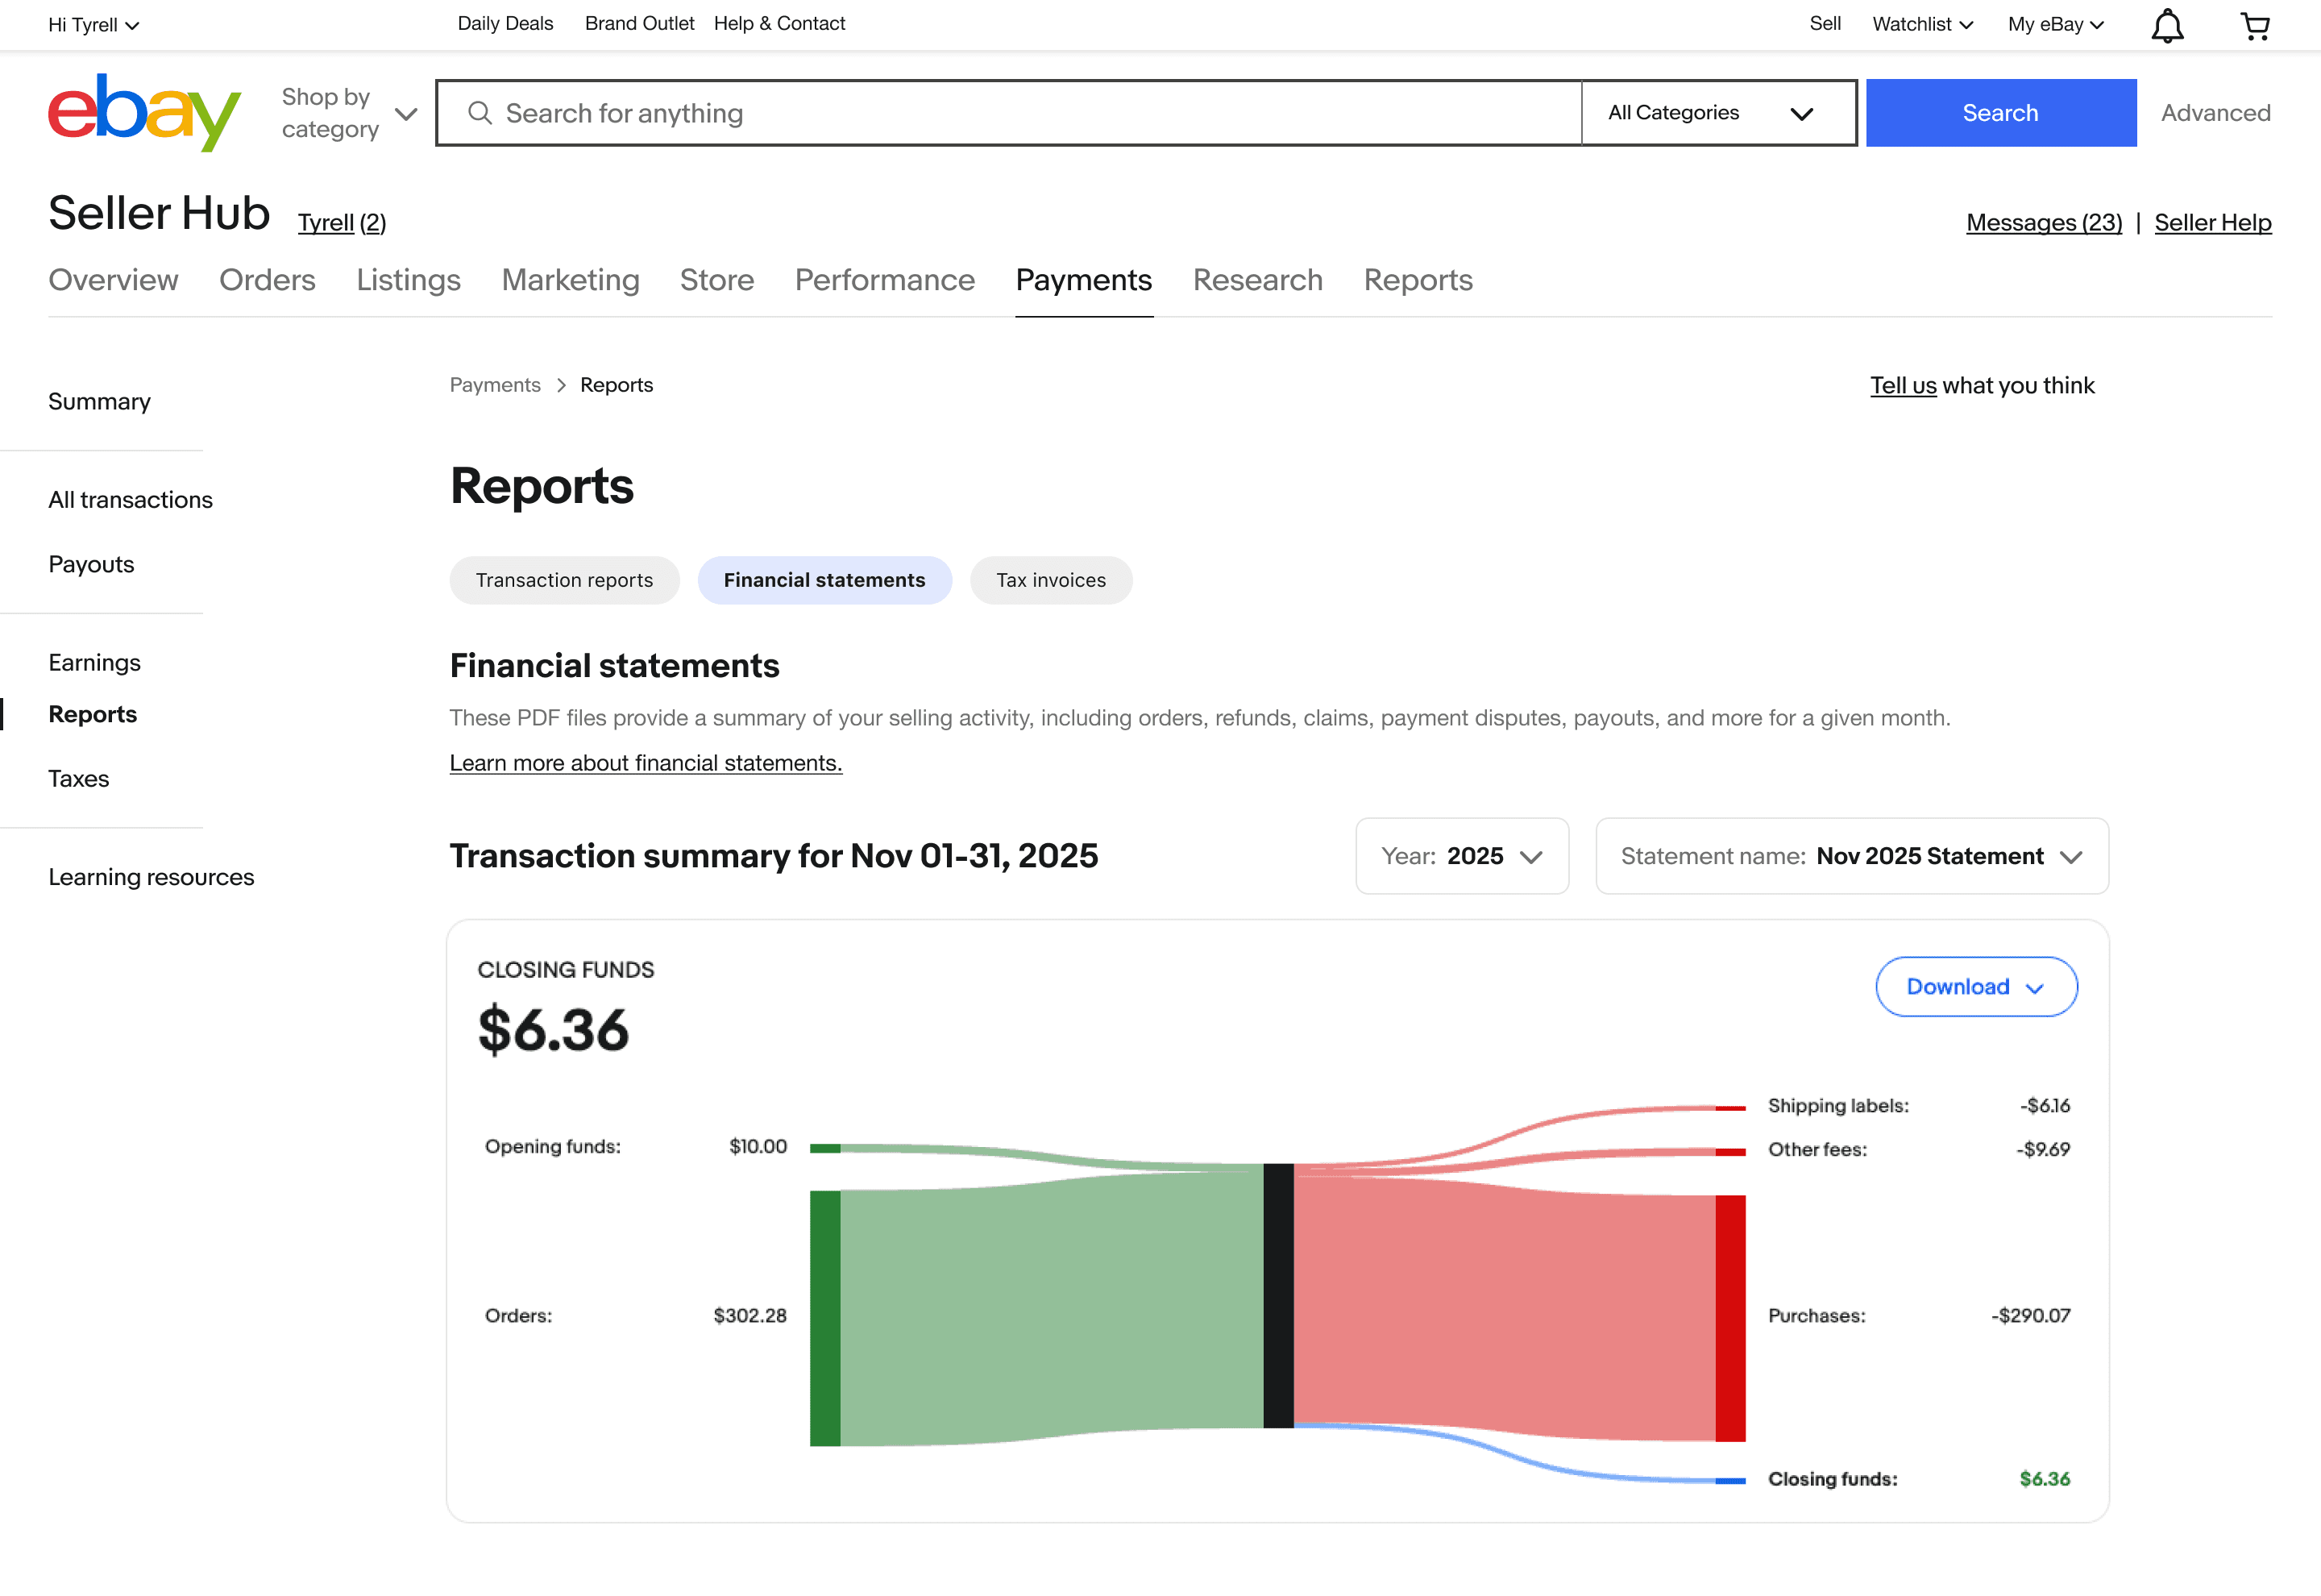Select the Tax invoices tab
The height and width of the screenshot is (1596, 2321).
(1051, 580)
